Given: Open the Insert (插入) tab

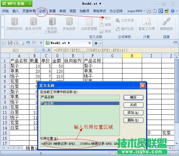Looking at the screenshot, I should tap(15, 11).
